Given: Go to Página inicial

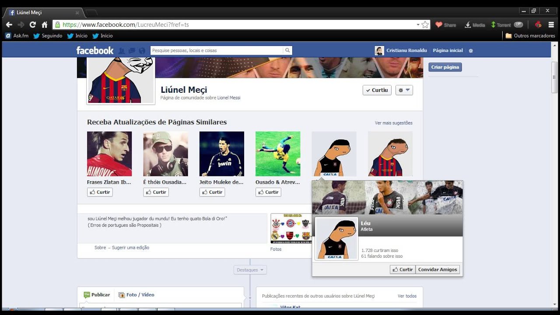Looking at the screenshot, I should [x=448, y=50].
